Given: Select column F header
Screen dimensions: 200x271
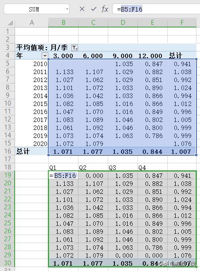Looking at the screenshot, I should click(x=182, y=23).
